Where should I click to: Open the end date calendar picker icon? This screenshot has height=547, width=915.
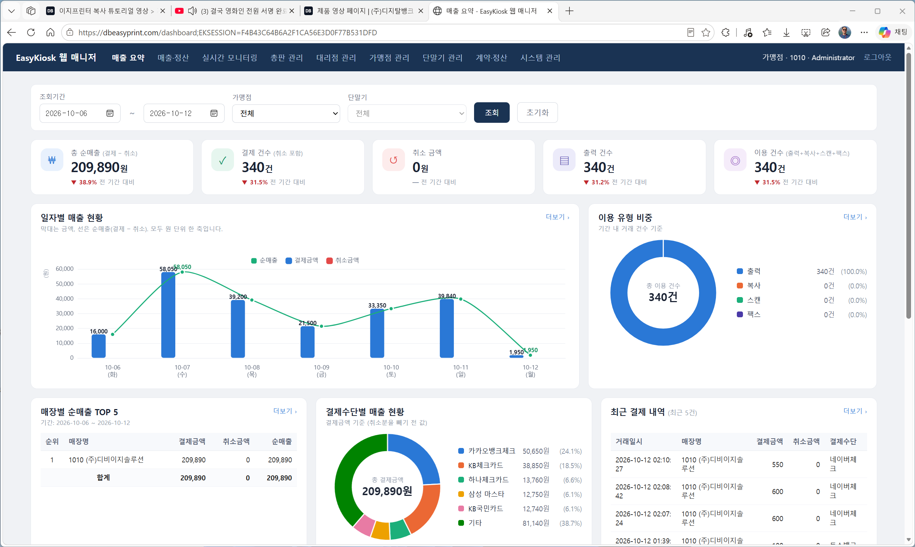click(x=214, y=113)
